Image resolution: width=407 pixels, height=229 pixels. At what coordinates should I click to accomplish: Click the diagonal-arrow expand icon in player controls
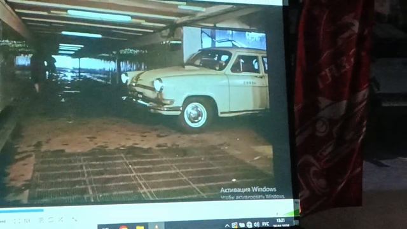pyautogui.click(x=74, y=219)
